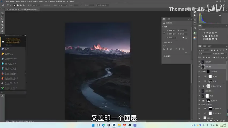Image resolution: width=228 pixels, height=128 pixels.
Task: Open the 滤镜(T) menu
Action: pos(41,1)
